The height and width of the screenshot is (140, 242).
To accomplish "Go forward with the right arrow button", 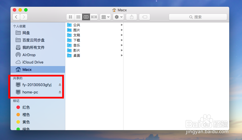I will (x=24, y=17).
